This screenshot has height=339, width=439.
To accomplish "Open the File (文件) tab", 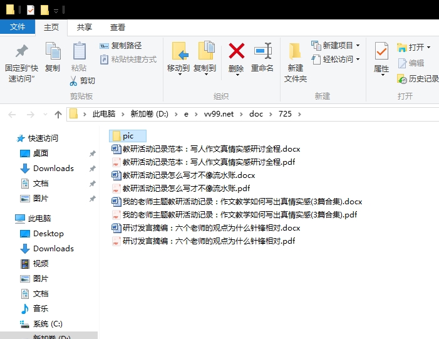I will 18,27.
